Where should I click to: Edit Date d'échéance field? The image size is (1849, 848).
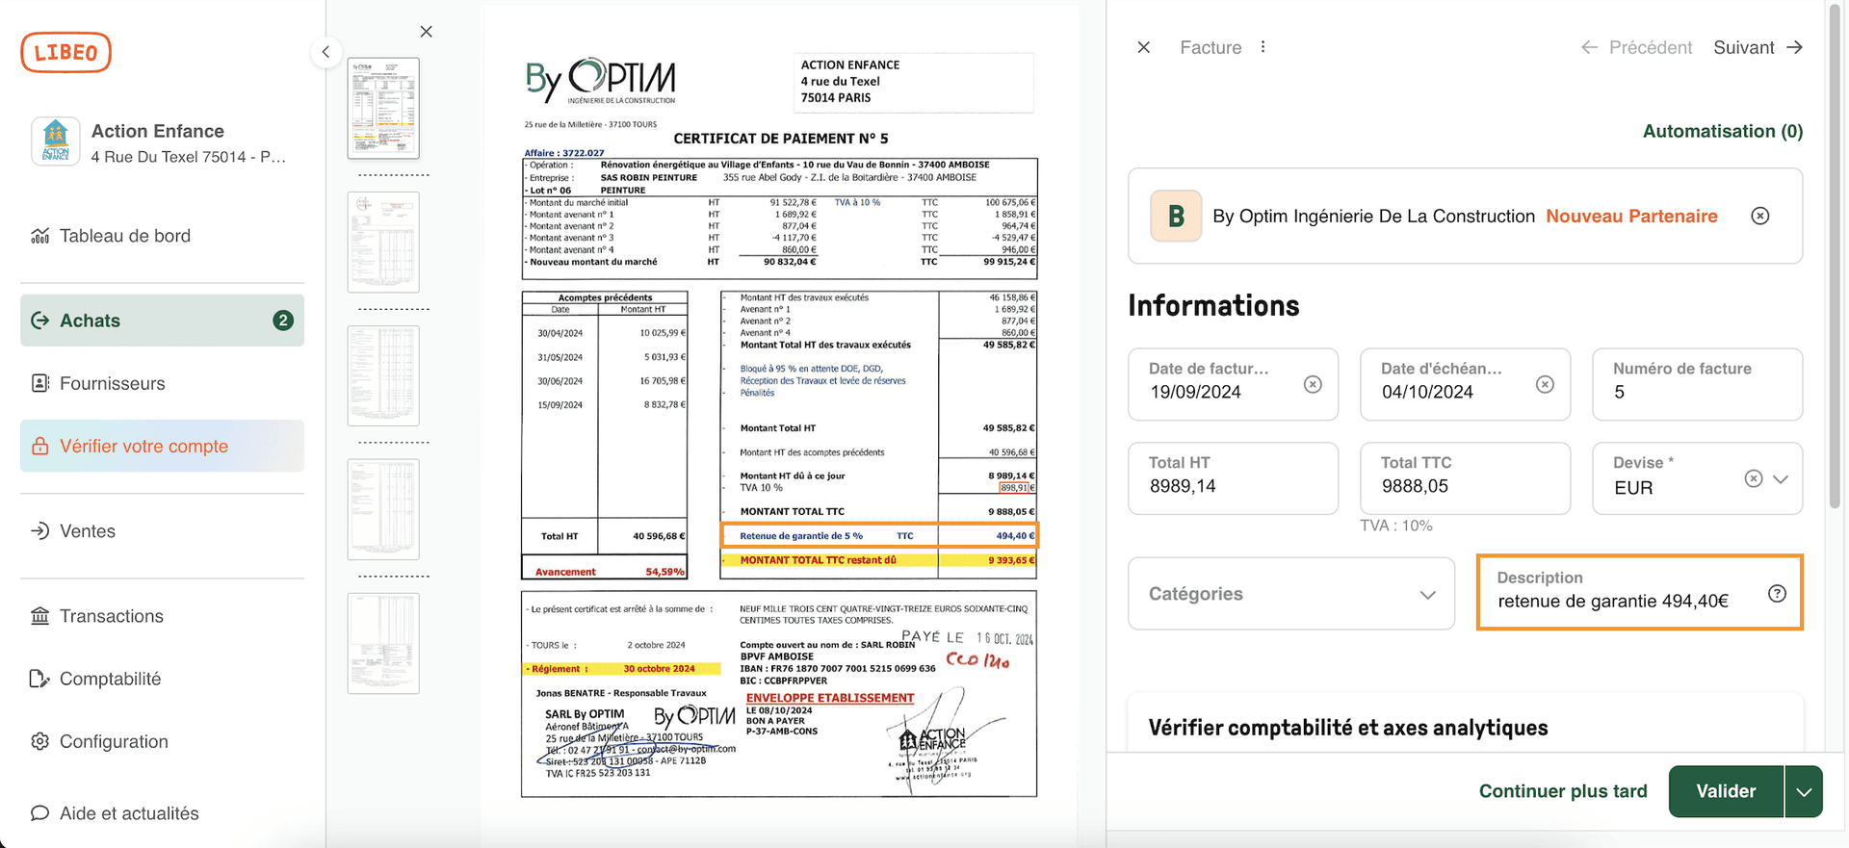(x=1465, y=384)
